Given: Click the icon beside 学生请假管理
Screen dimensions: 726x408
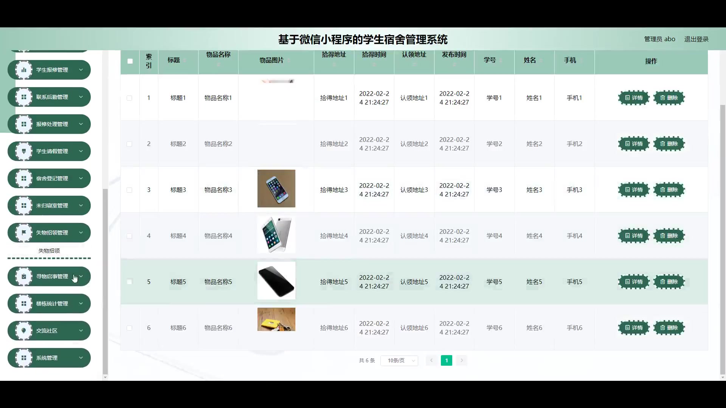Looking at the screenshot, I should click(x=24, y=151).
